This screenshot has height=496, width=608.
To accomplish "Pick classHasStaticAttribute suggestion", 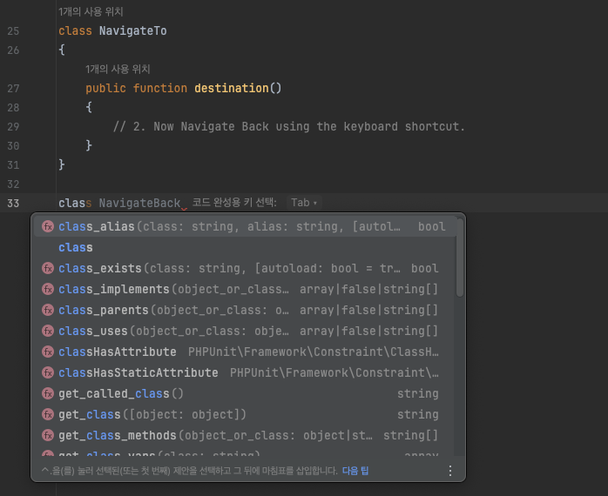I will (x=245, y=372).
